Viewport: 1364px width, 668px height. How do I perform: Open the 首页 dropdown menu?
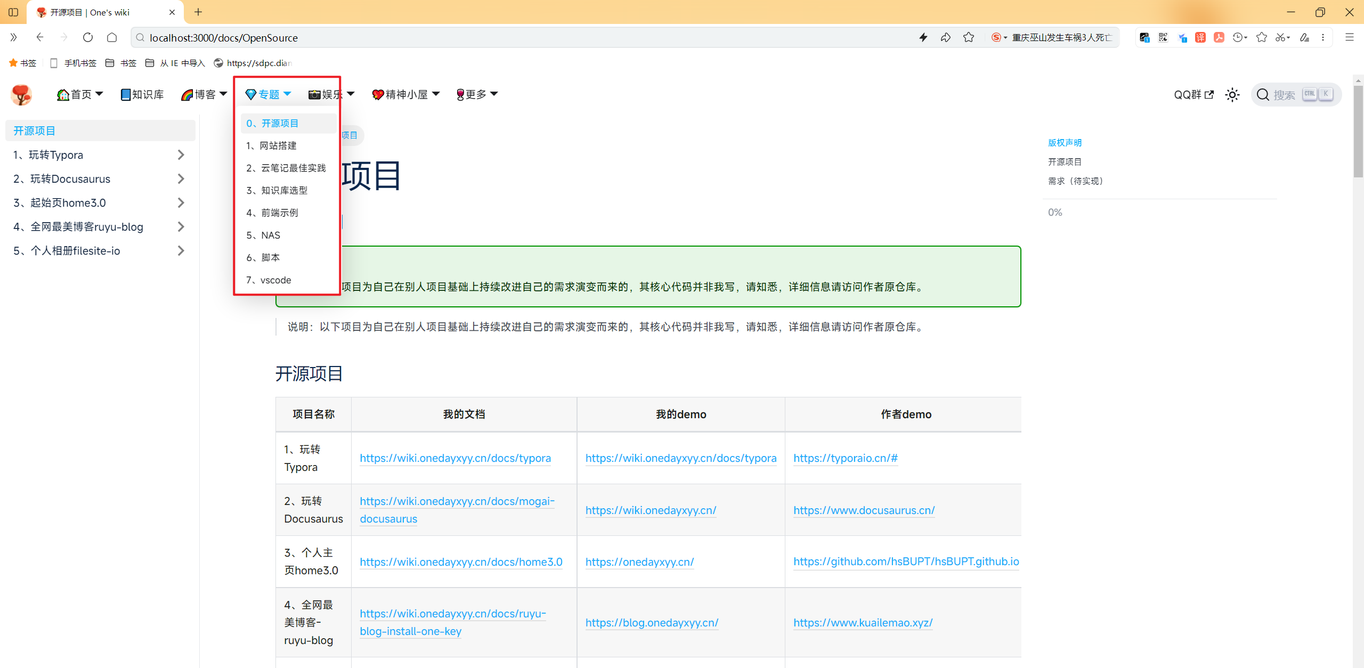[80, 94]
